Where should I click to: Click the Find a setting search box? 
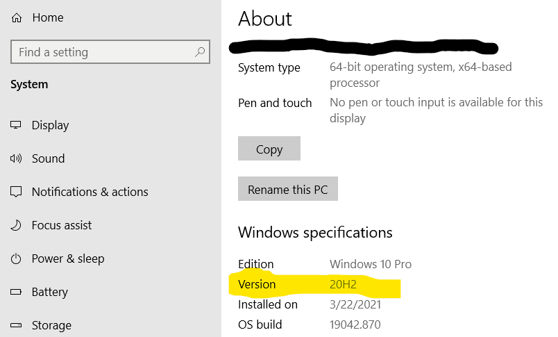110,52
